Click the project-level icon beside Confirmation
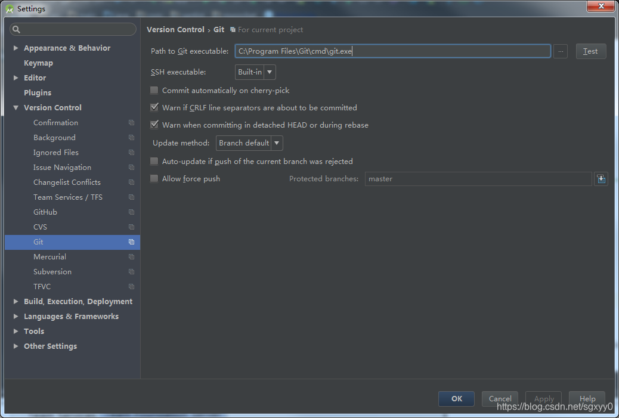Image resolution: width=619 pixels, height=418 pixels. point(131,123)
